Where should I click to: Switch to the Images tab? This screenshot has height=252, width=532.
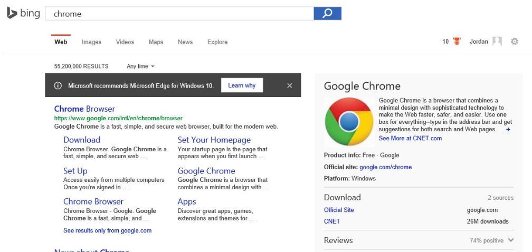pos(91,42)
